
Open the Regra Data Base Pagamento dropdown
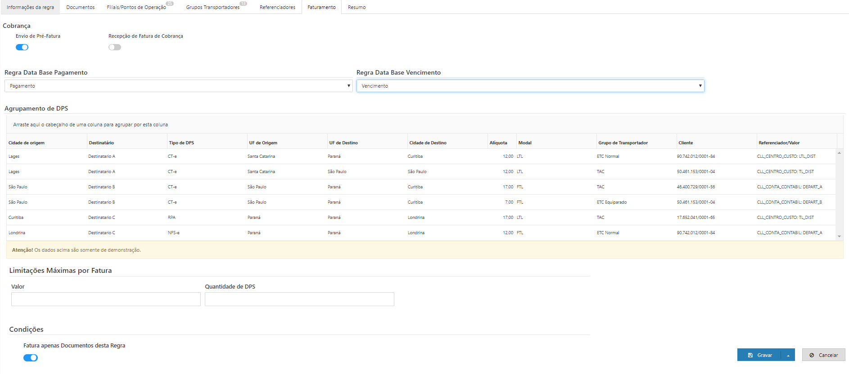tap(178, 86)
